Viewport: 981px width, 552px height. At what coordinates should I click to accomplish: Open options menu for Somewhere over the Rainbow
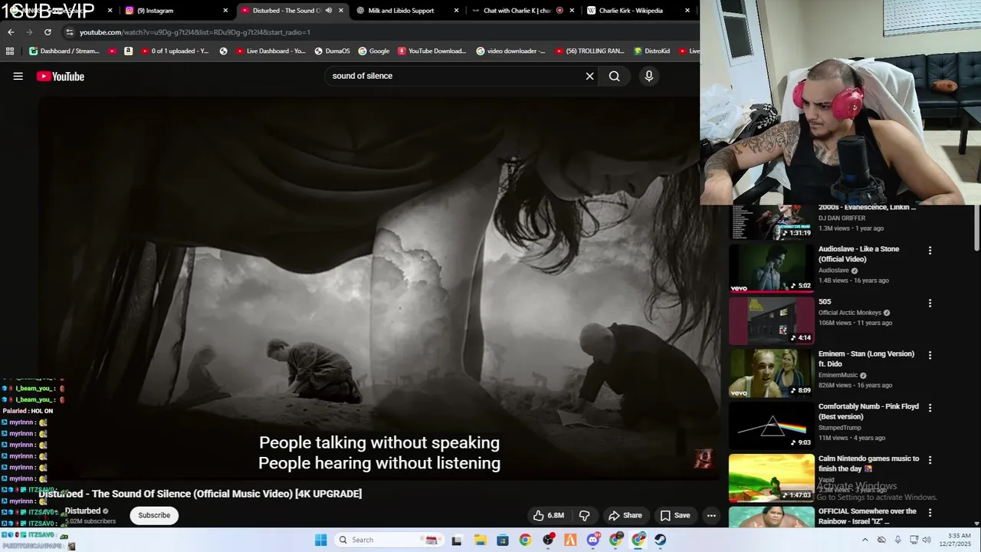[930, 513]
